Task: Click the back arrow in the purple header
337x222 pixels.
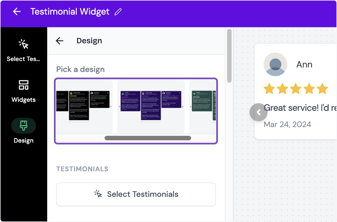Action: coord(17,12)
